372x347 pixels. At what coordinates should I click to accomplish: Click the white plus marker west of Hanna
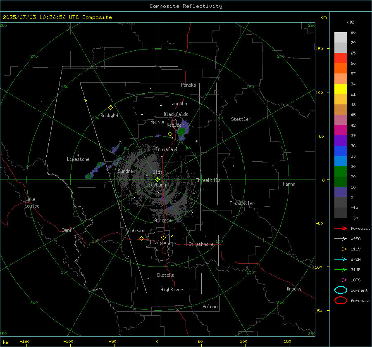click(x=234, y=166)
